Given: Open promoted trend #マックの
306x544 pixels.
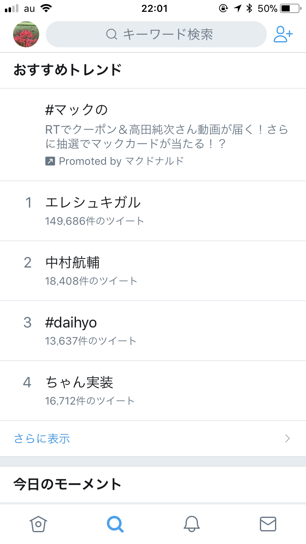Looking at the screenshot, I should pyautogui.click(x=77, y=110).
